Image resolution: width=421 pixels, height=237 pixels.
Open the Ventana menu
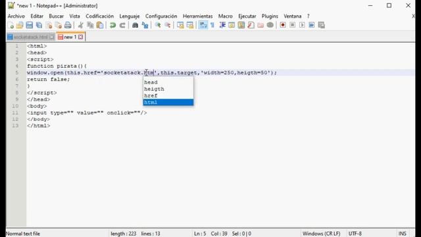tap(292, 16)
